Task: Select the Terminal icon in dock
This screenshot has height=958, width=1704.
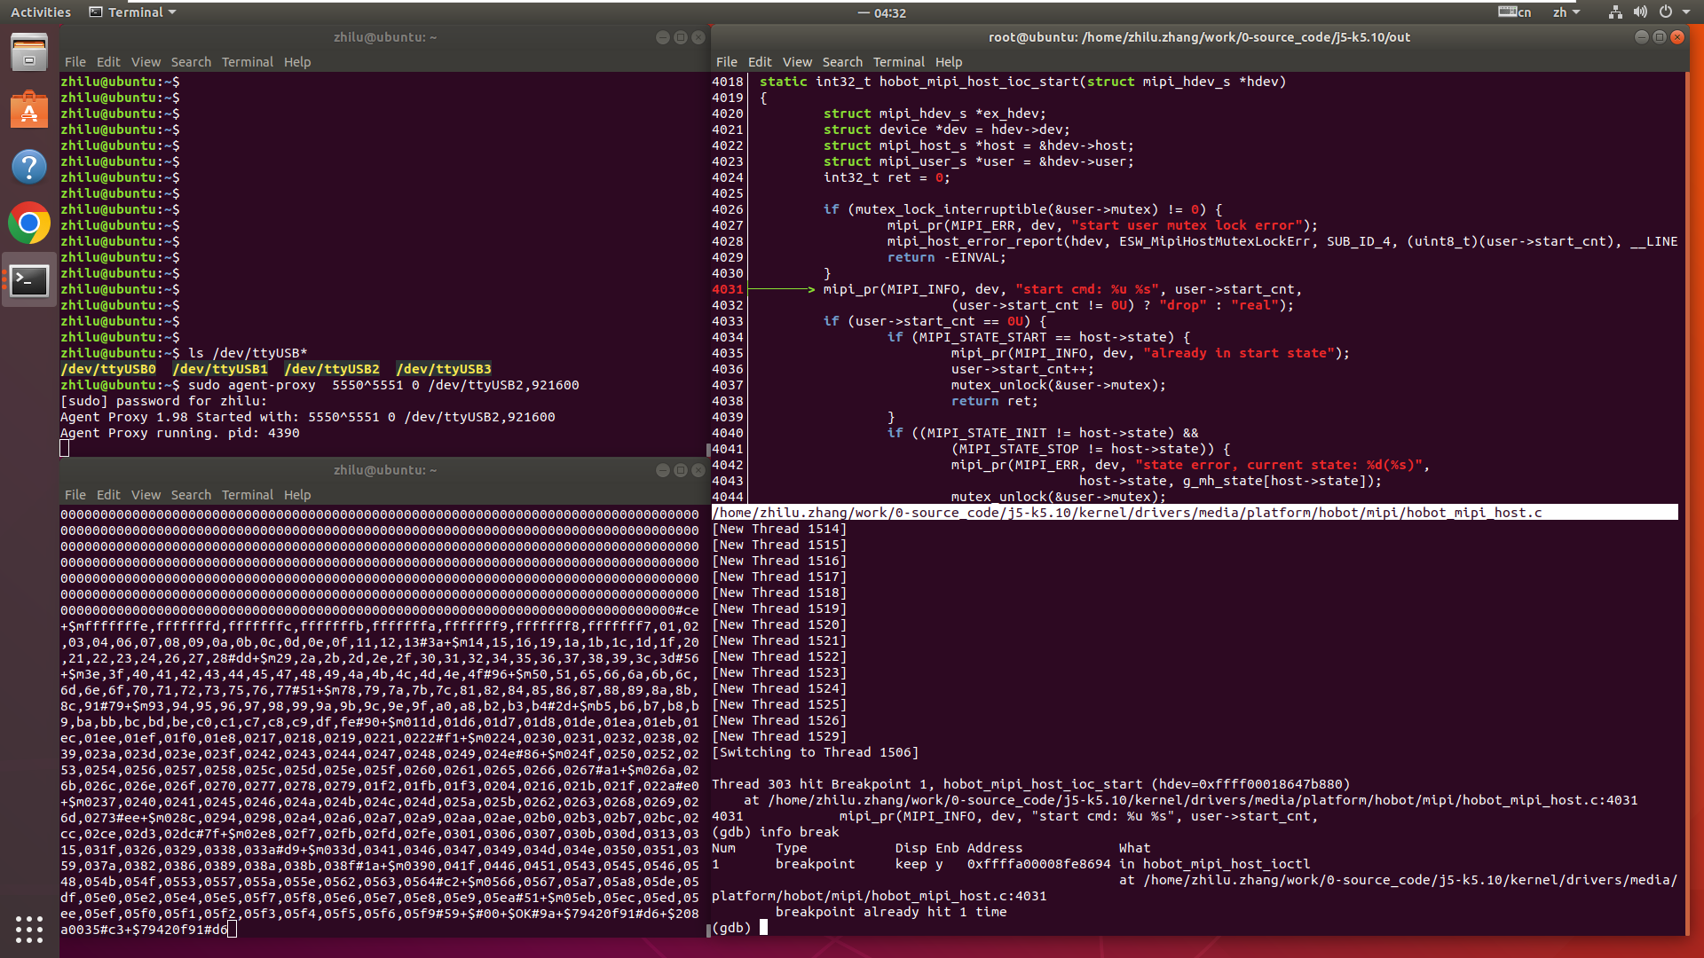Action: tap(29, 280)
